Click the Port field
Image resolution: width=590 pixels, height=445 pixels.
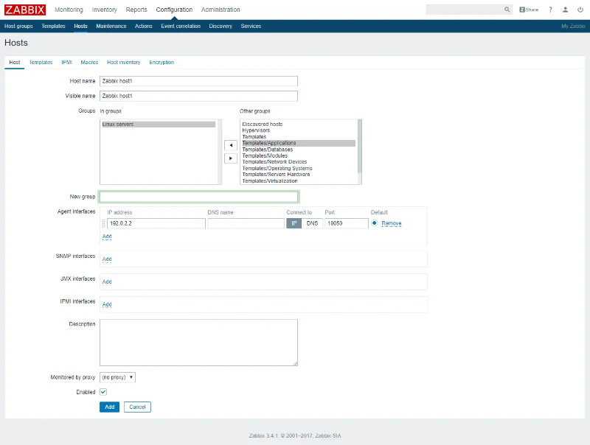tap(347, 223)
